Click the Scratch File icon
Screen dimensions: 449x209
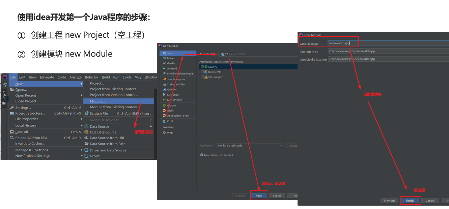click(x=86, y=114)
